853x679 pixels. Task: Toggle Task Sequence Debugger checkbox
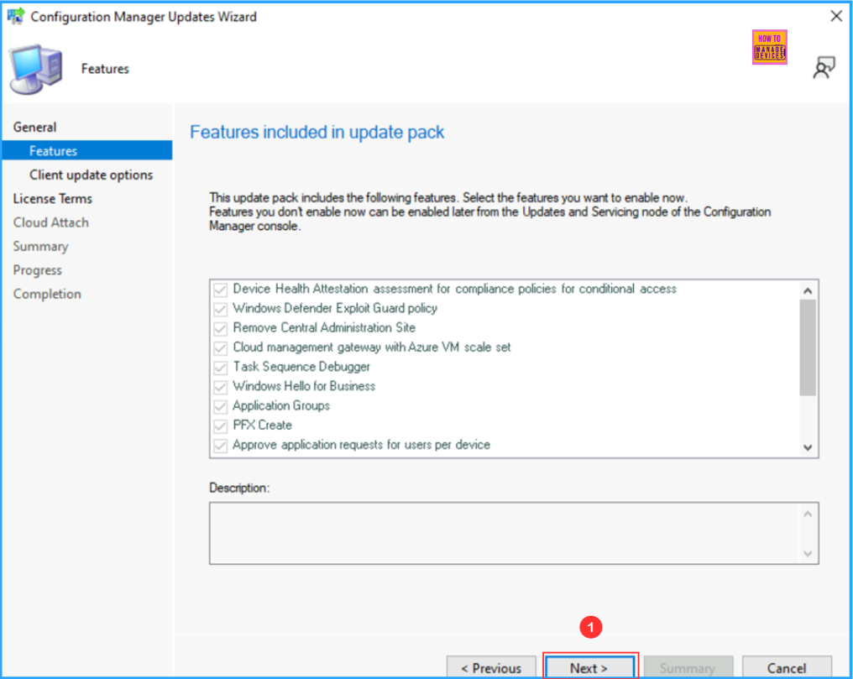[x=220, y=368]
